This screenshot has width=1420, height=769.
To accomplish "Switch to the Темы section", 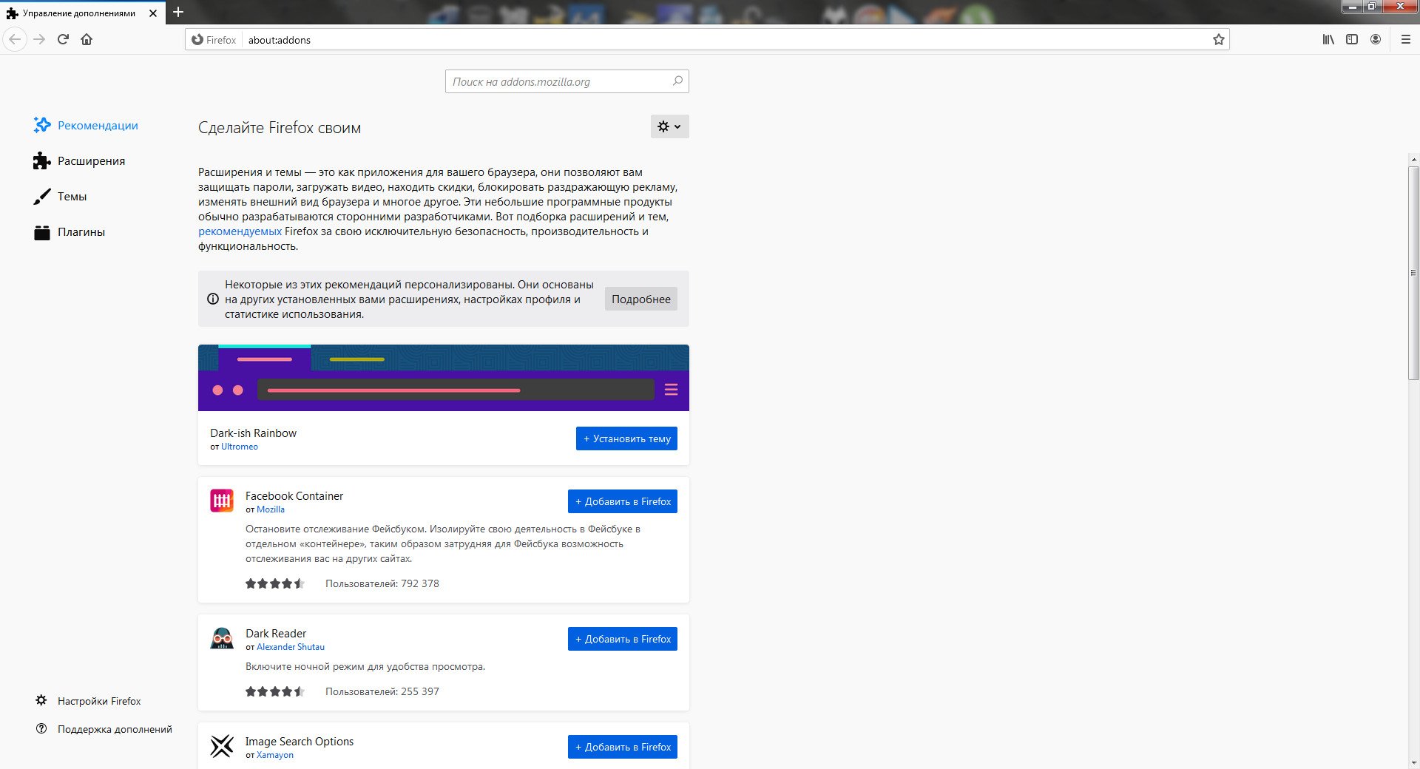I will click(72, 197).
